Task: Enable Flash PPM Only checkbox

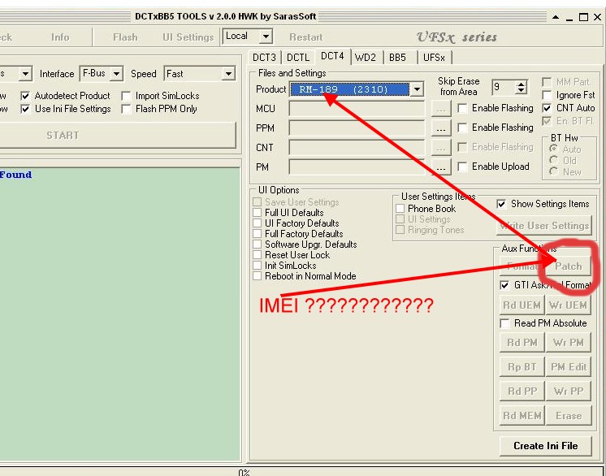Action: point(126,109)
